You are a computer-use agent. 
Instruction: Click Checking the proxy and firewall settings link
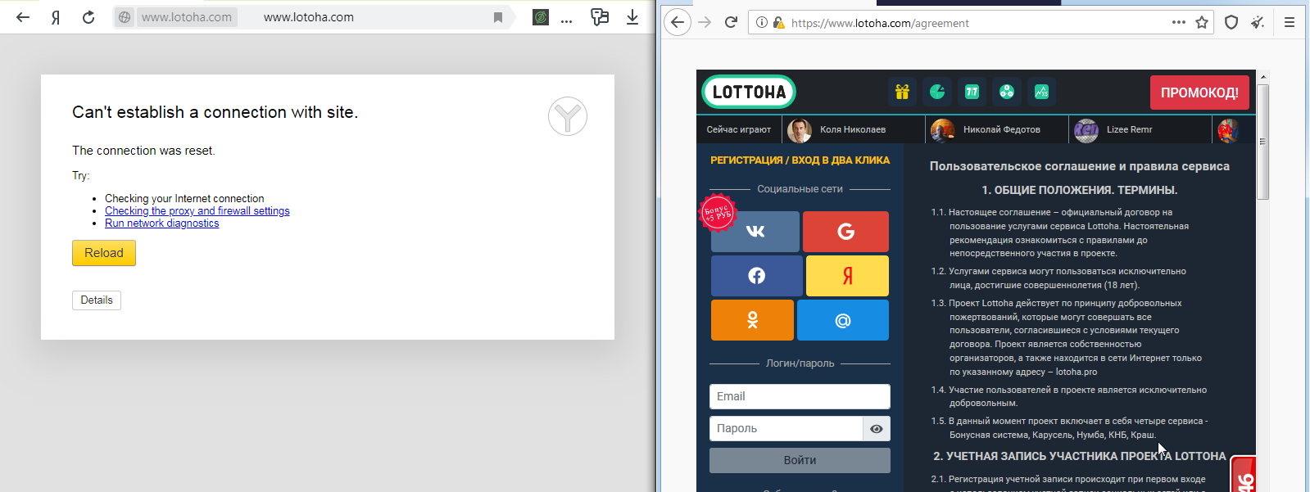click(x=197, y=211)
